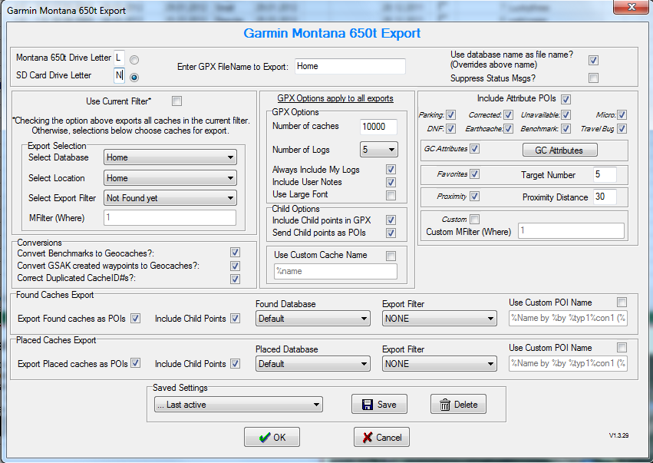Click the Montana 650t Drive Letter field

(119, 58)
